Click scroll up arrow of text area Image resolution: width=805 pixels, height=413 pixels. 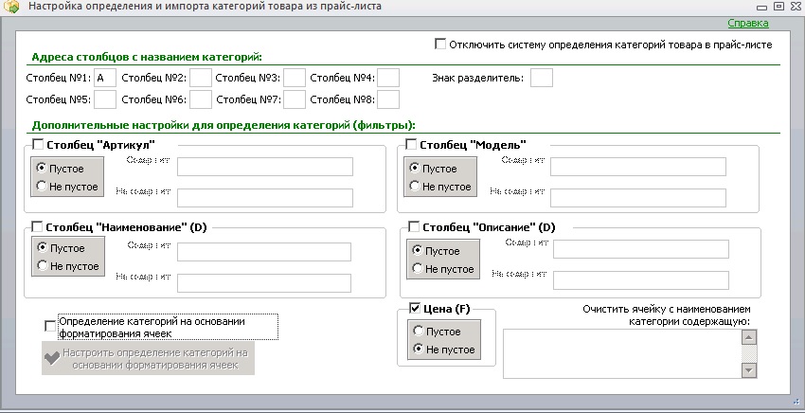pyautogui.click(x=749, y=337)
